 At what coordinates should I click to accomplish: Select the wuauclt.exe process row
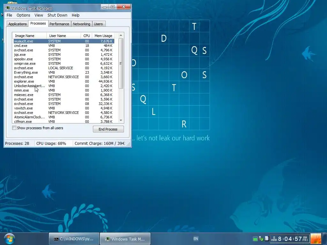tap(64, 41)
